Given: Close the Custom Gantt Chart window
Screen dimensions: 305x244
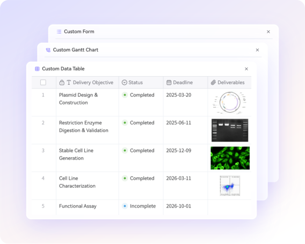Looking at the screenshot, I should click(257, 50).
